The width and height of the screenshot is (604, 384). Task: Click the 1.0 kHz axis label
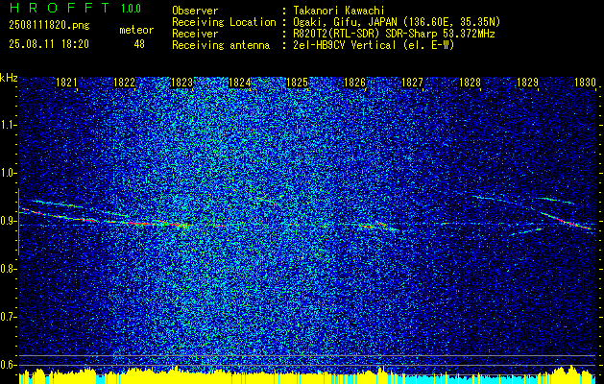(8, 174)
